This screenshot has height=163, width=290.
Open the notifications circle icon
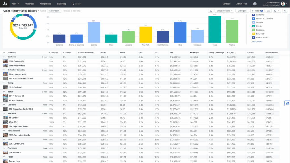click(x=255, y=4)
